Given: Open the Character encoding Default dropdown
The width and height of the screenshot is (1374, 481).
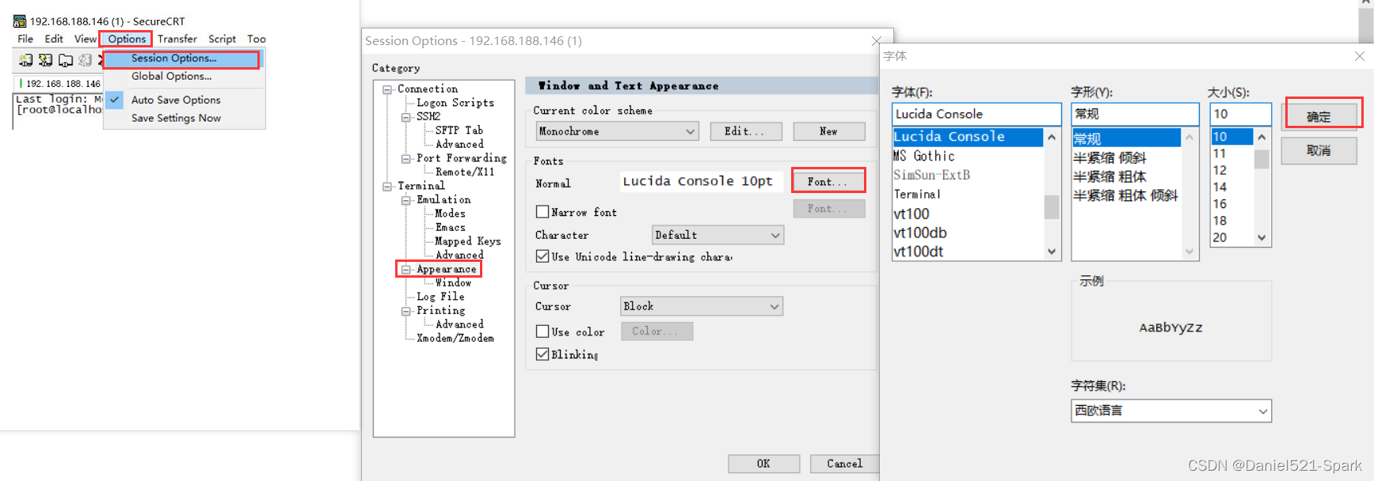Looking at the screenshot, I should [717, 235].
